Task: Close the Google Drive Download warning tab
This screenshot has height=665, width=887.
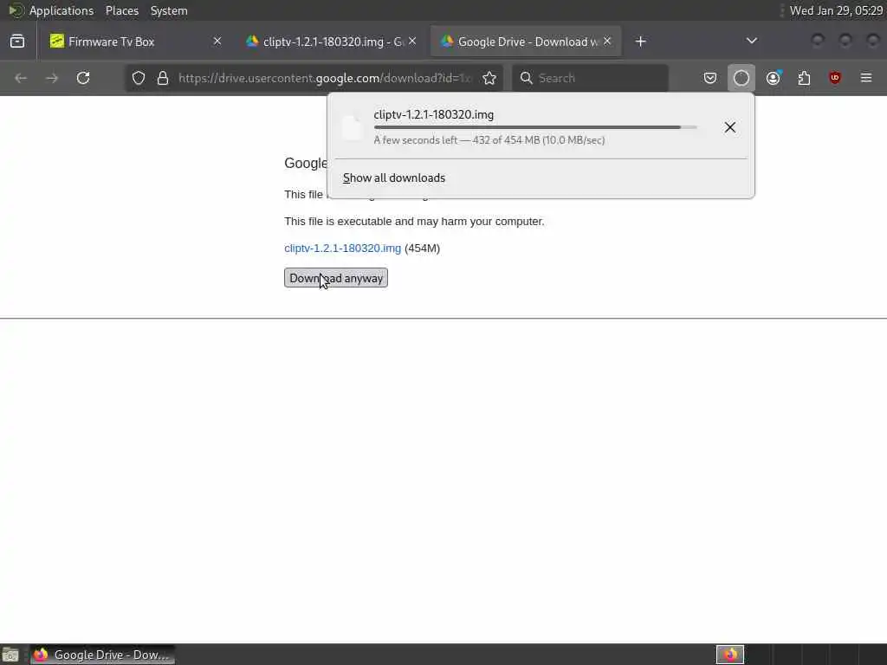Action: pyautogui.click(x=607, y=41)
